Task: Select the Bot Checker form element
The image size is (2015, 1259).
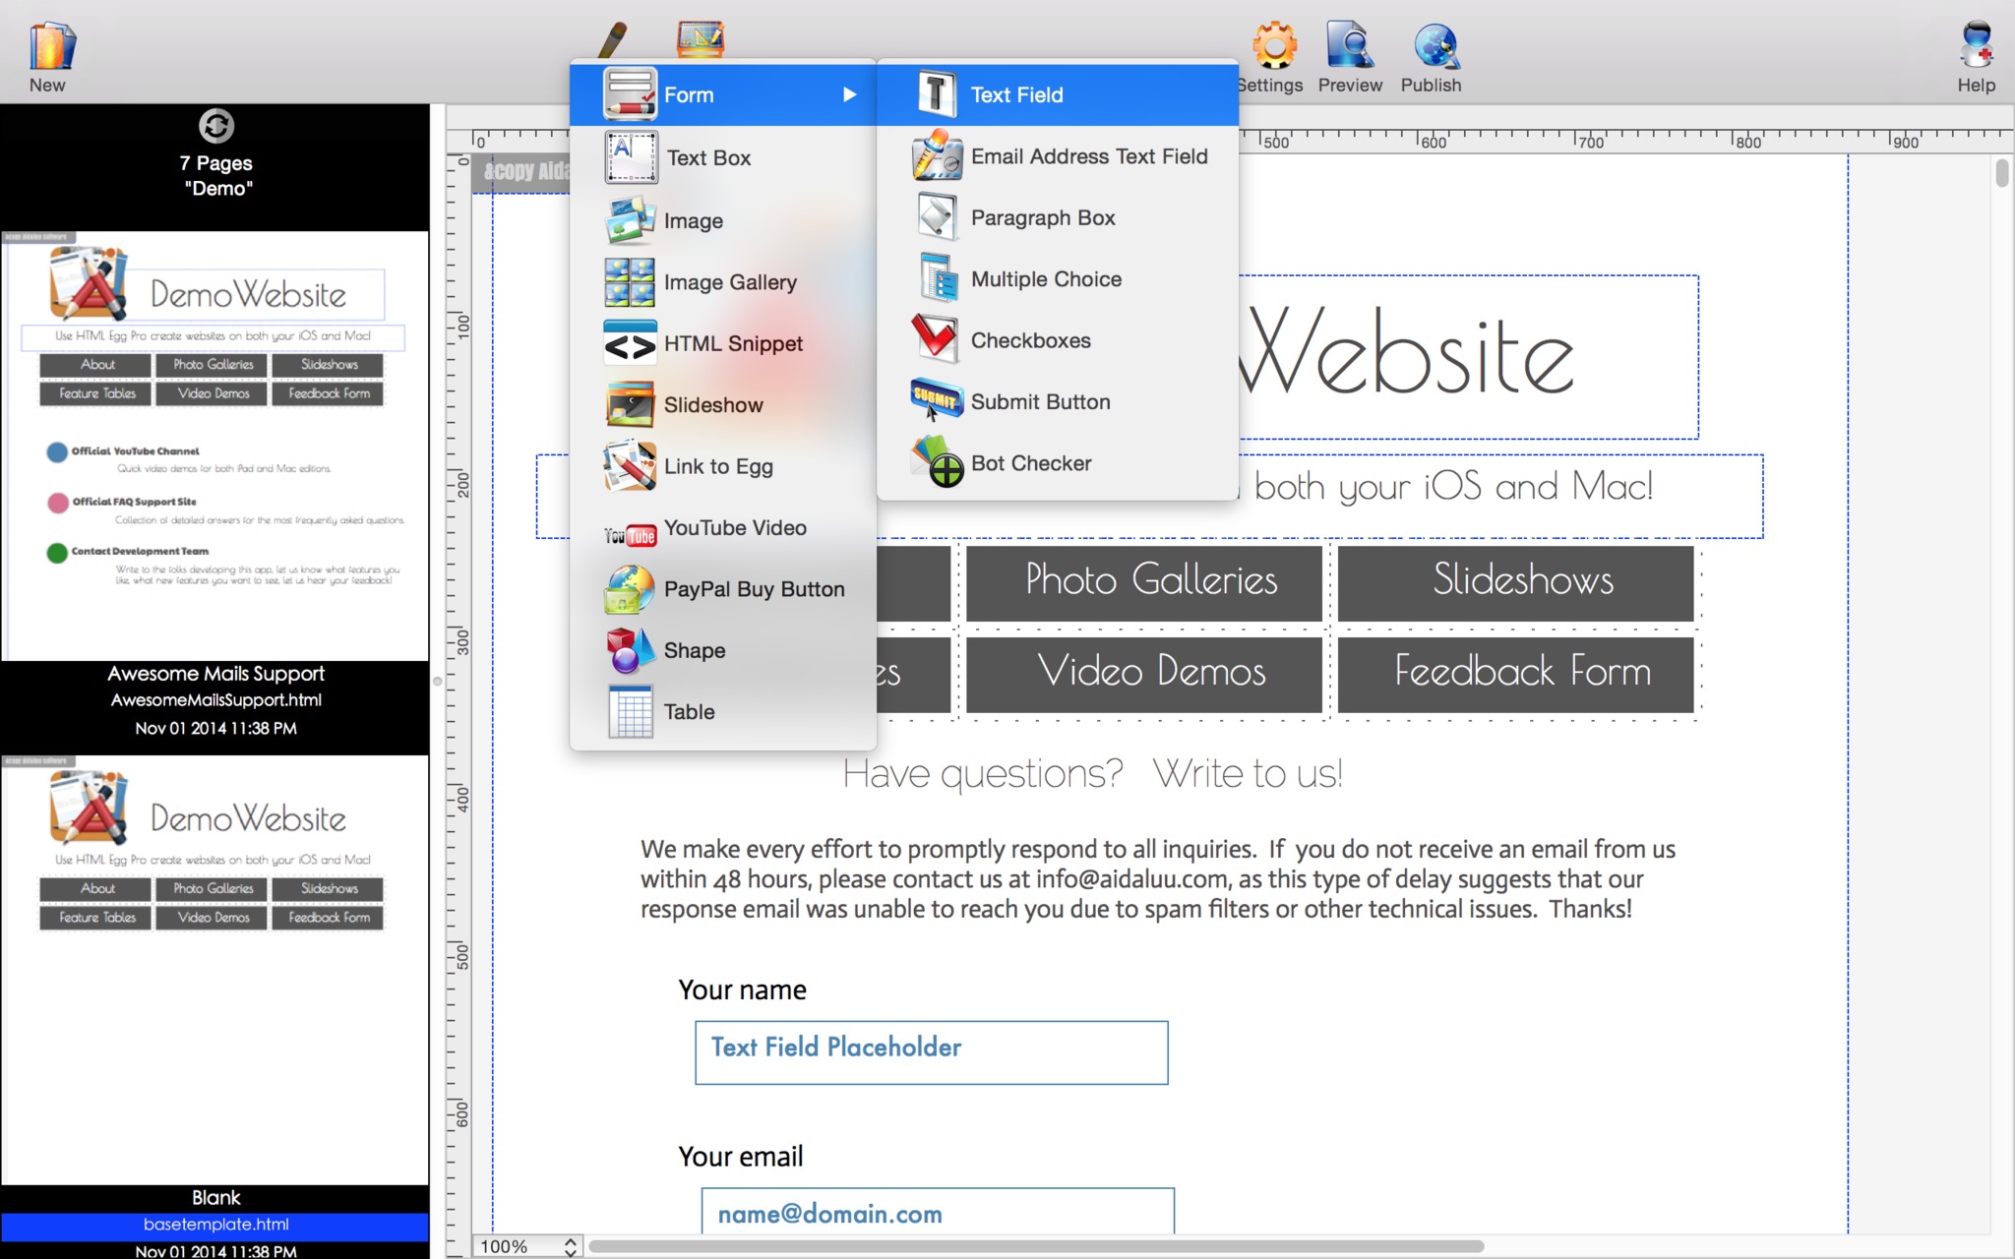Action: click(x=1031, y=462)
